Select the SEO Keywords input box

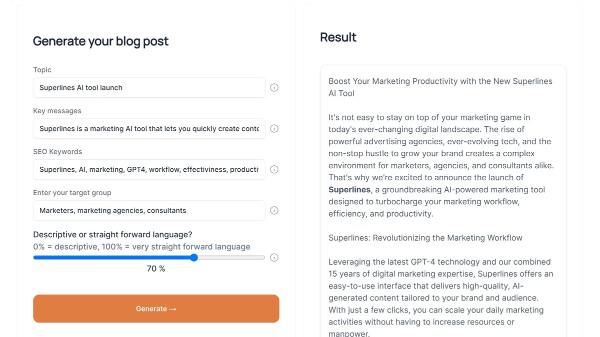coord(149,169)
